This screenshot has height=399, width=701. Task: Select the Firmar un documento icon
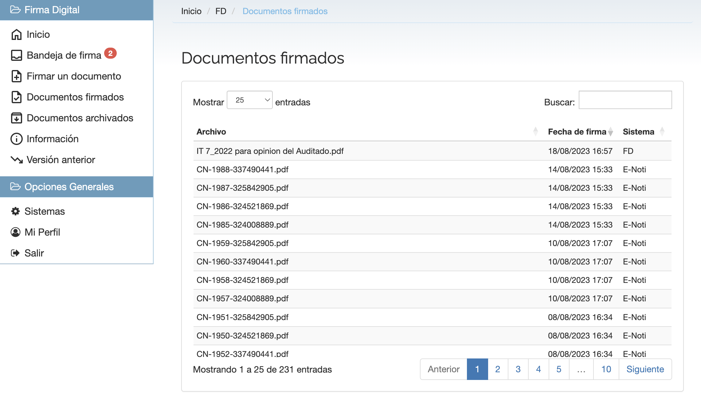pos(16,76)
